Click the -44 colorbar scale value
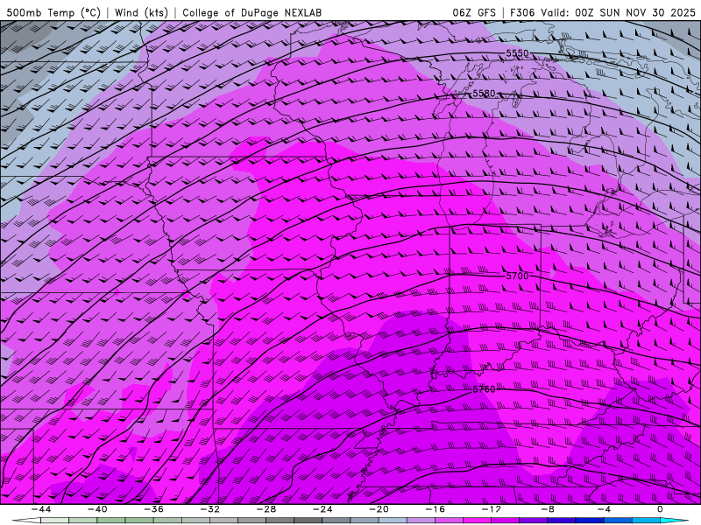701x525 pixels. pos(41,509)
